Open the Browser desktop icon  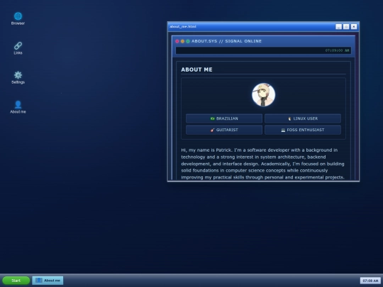click(x=18, y=18)
